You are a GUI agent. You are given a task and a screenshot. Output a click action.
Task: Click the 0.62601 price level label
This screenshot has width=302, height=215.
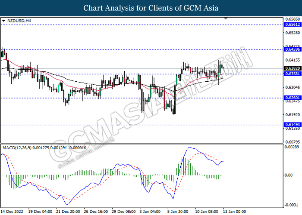[293, 98]
